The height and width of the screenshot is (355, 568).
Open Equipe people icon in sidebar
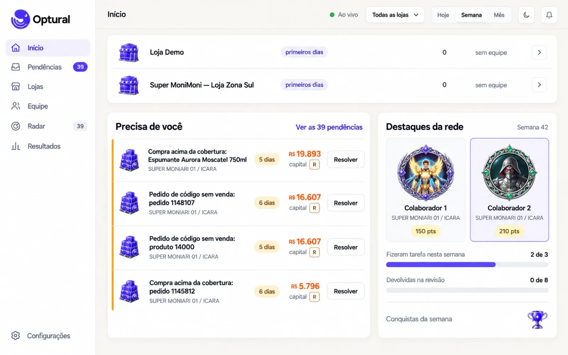(x=16, y=106)
